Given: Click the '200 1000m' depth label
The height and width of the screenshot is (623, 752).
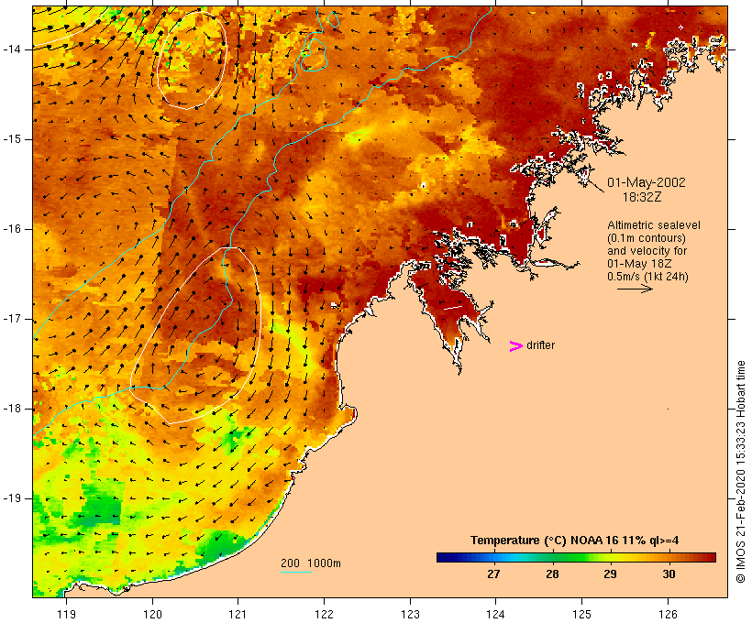Looking at the screenshot, I should [311, 563].
